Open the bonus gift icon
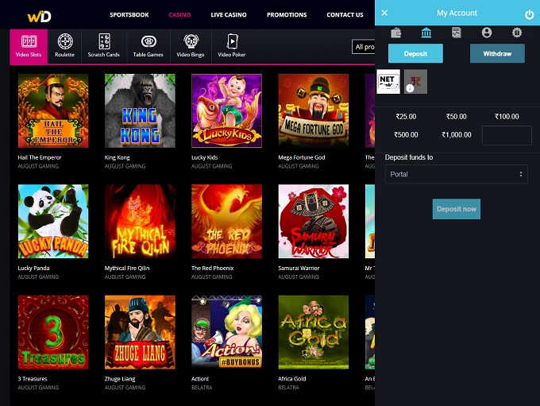The width and height of the screenshot is (540, 406). tap(517, 33)
